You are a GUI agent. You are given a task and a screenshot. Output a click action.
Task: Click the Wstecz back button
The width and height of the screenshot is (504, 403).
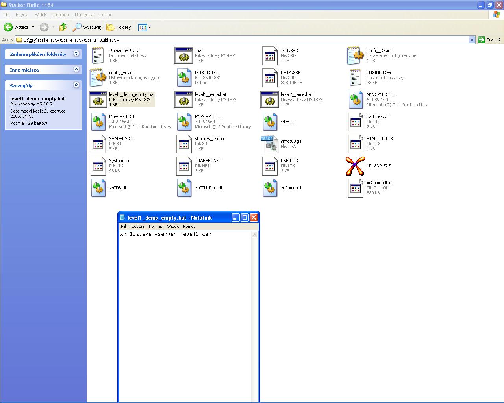17,27
